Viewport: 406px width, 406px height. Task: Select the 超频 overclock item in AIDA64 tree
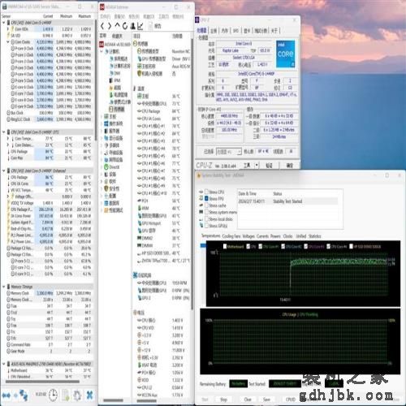coord(115,88)
